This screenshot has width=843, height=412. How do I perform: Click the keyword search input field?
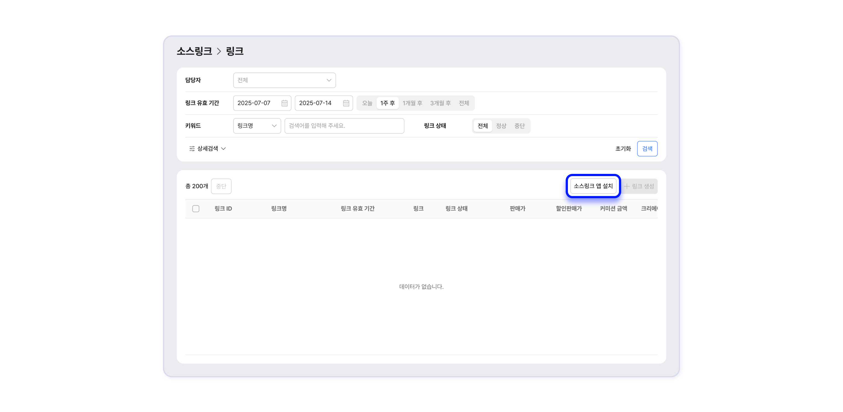(344, 126)
